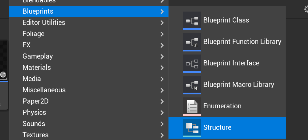
Task: Open the FX menu entry
Action: click(x=27, y=45)
